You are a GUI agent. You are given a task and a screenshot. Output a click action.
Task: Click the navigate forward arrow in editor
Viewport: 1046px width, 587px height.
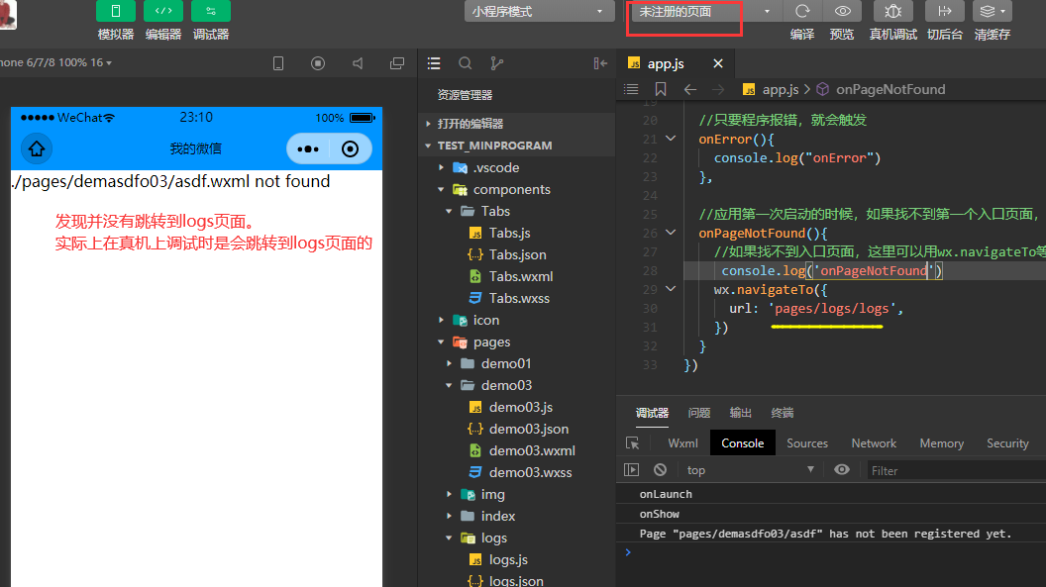[718, 89]
